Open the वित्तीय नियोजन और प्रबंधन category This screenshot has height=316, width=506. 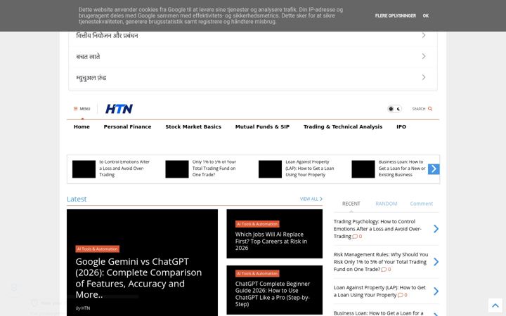pos(107,35)
